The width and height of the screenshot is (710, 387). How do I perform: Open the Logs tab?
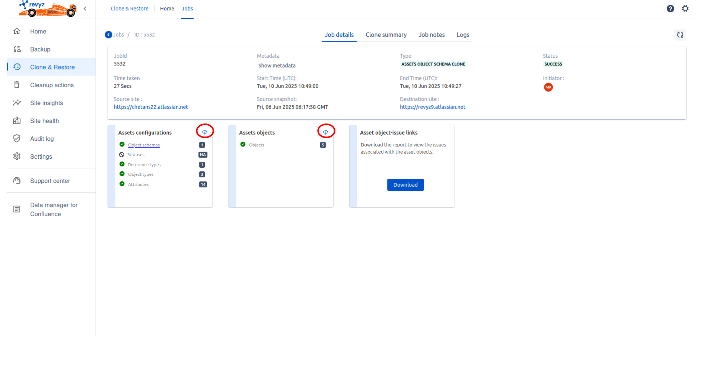click(x=462, y=35)
